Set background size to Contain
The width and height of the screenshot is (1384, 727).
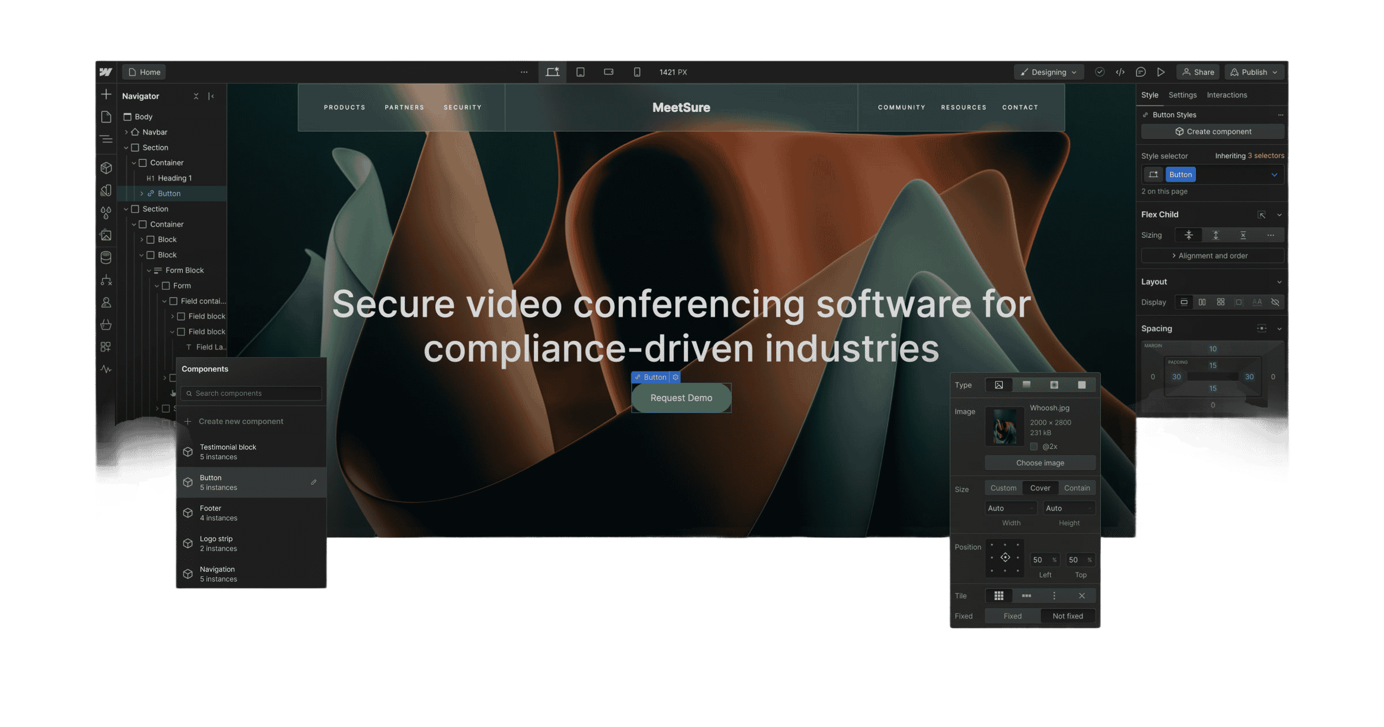pyautogui.click(x=1077, y=488)
